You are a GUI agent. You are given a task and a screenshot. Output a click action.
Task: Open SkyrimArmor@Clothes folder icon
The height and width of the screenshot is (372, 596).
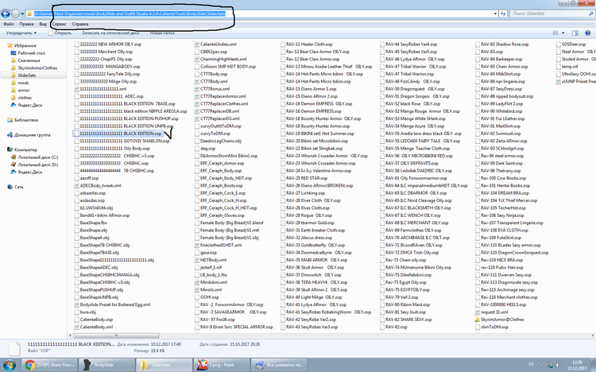[478, 320]
